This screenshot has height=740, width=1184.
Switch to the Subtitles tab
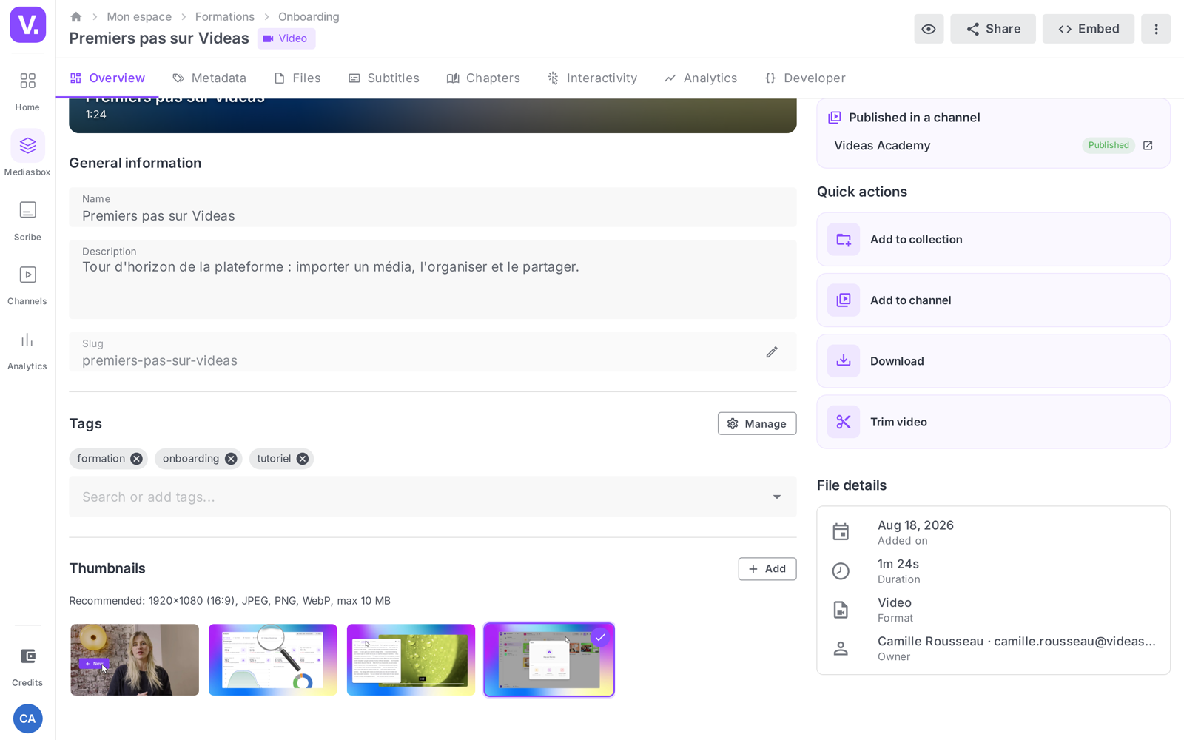pos(384,78)
